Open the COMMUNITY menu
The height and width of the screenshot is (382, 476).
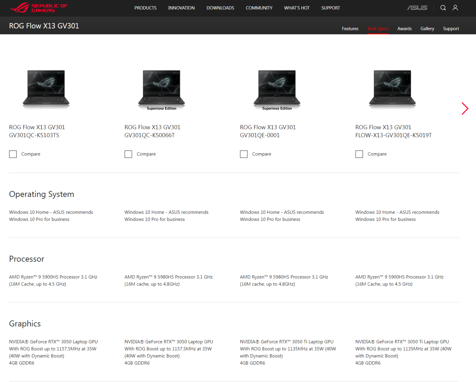pos(259,8)
